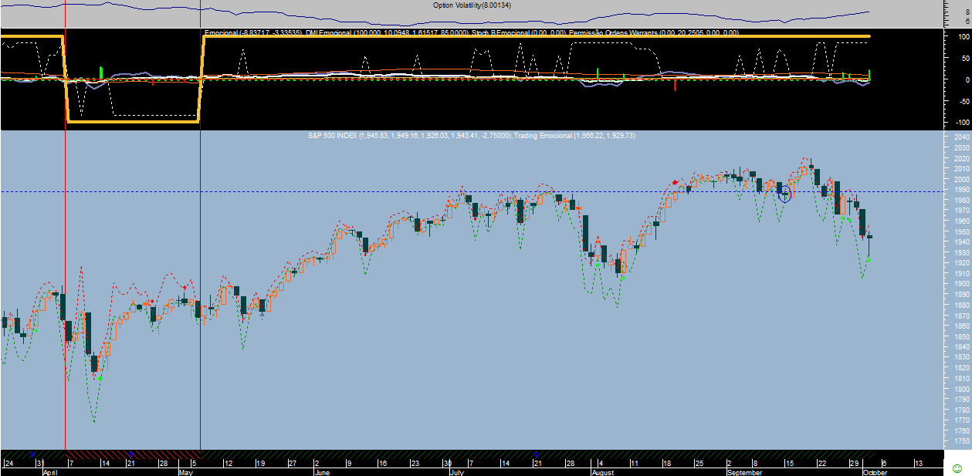972x476 pixels.
Task: Click the Option Volatility(8.00134) label
Action: click(472, 5)
